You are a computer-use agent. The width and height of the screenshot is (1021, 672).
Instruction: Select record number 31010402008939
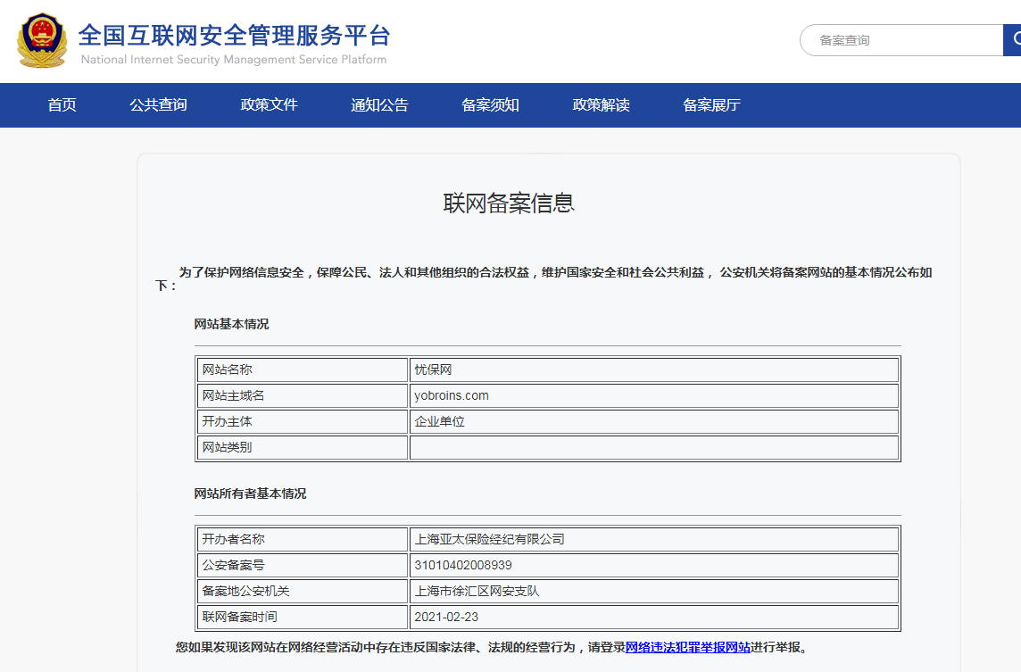(463, 565)
